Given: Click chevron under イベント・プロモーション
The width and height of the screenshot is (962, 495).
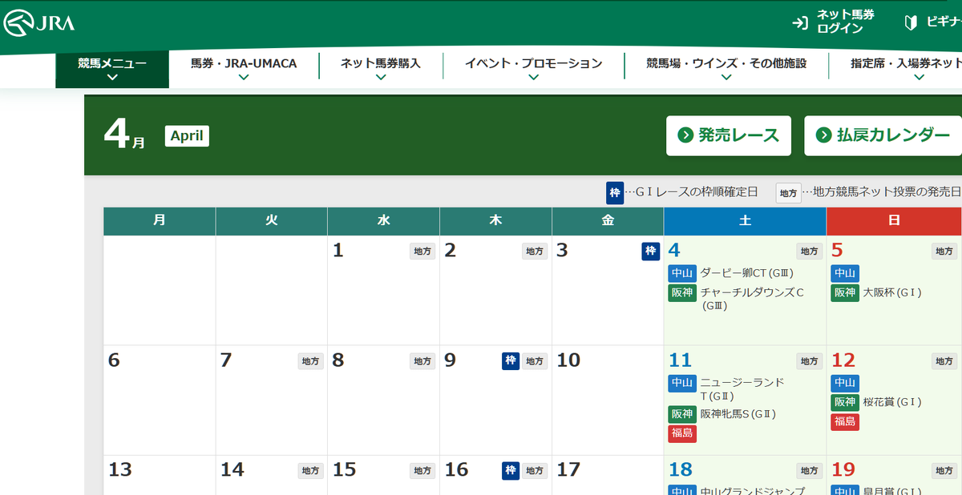Looking at the screenshot, I should (x=533, y=78).
